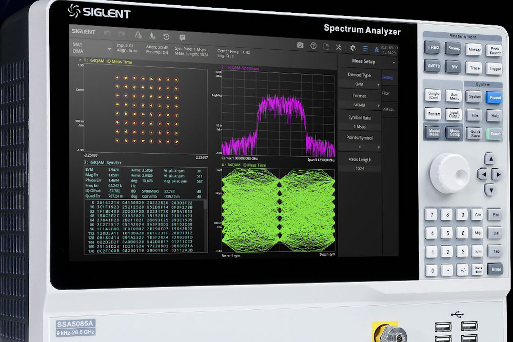Open the settings gear icon
The width and height of the screenshot is (513, 342).
pyautogui.click(x=352, y=48)
